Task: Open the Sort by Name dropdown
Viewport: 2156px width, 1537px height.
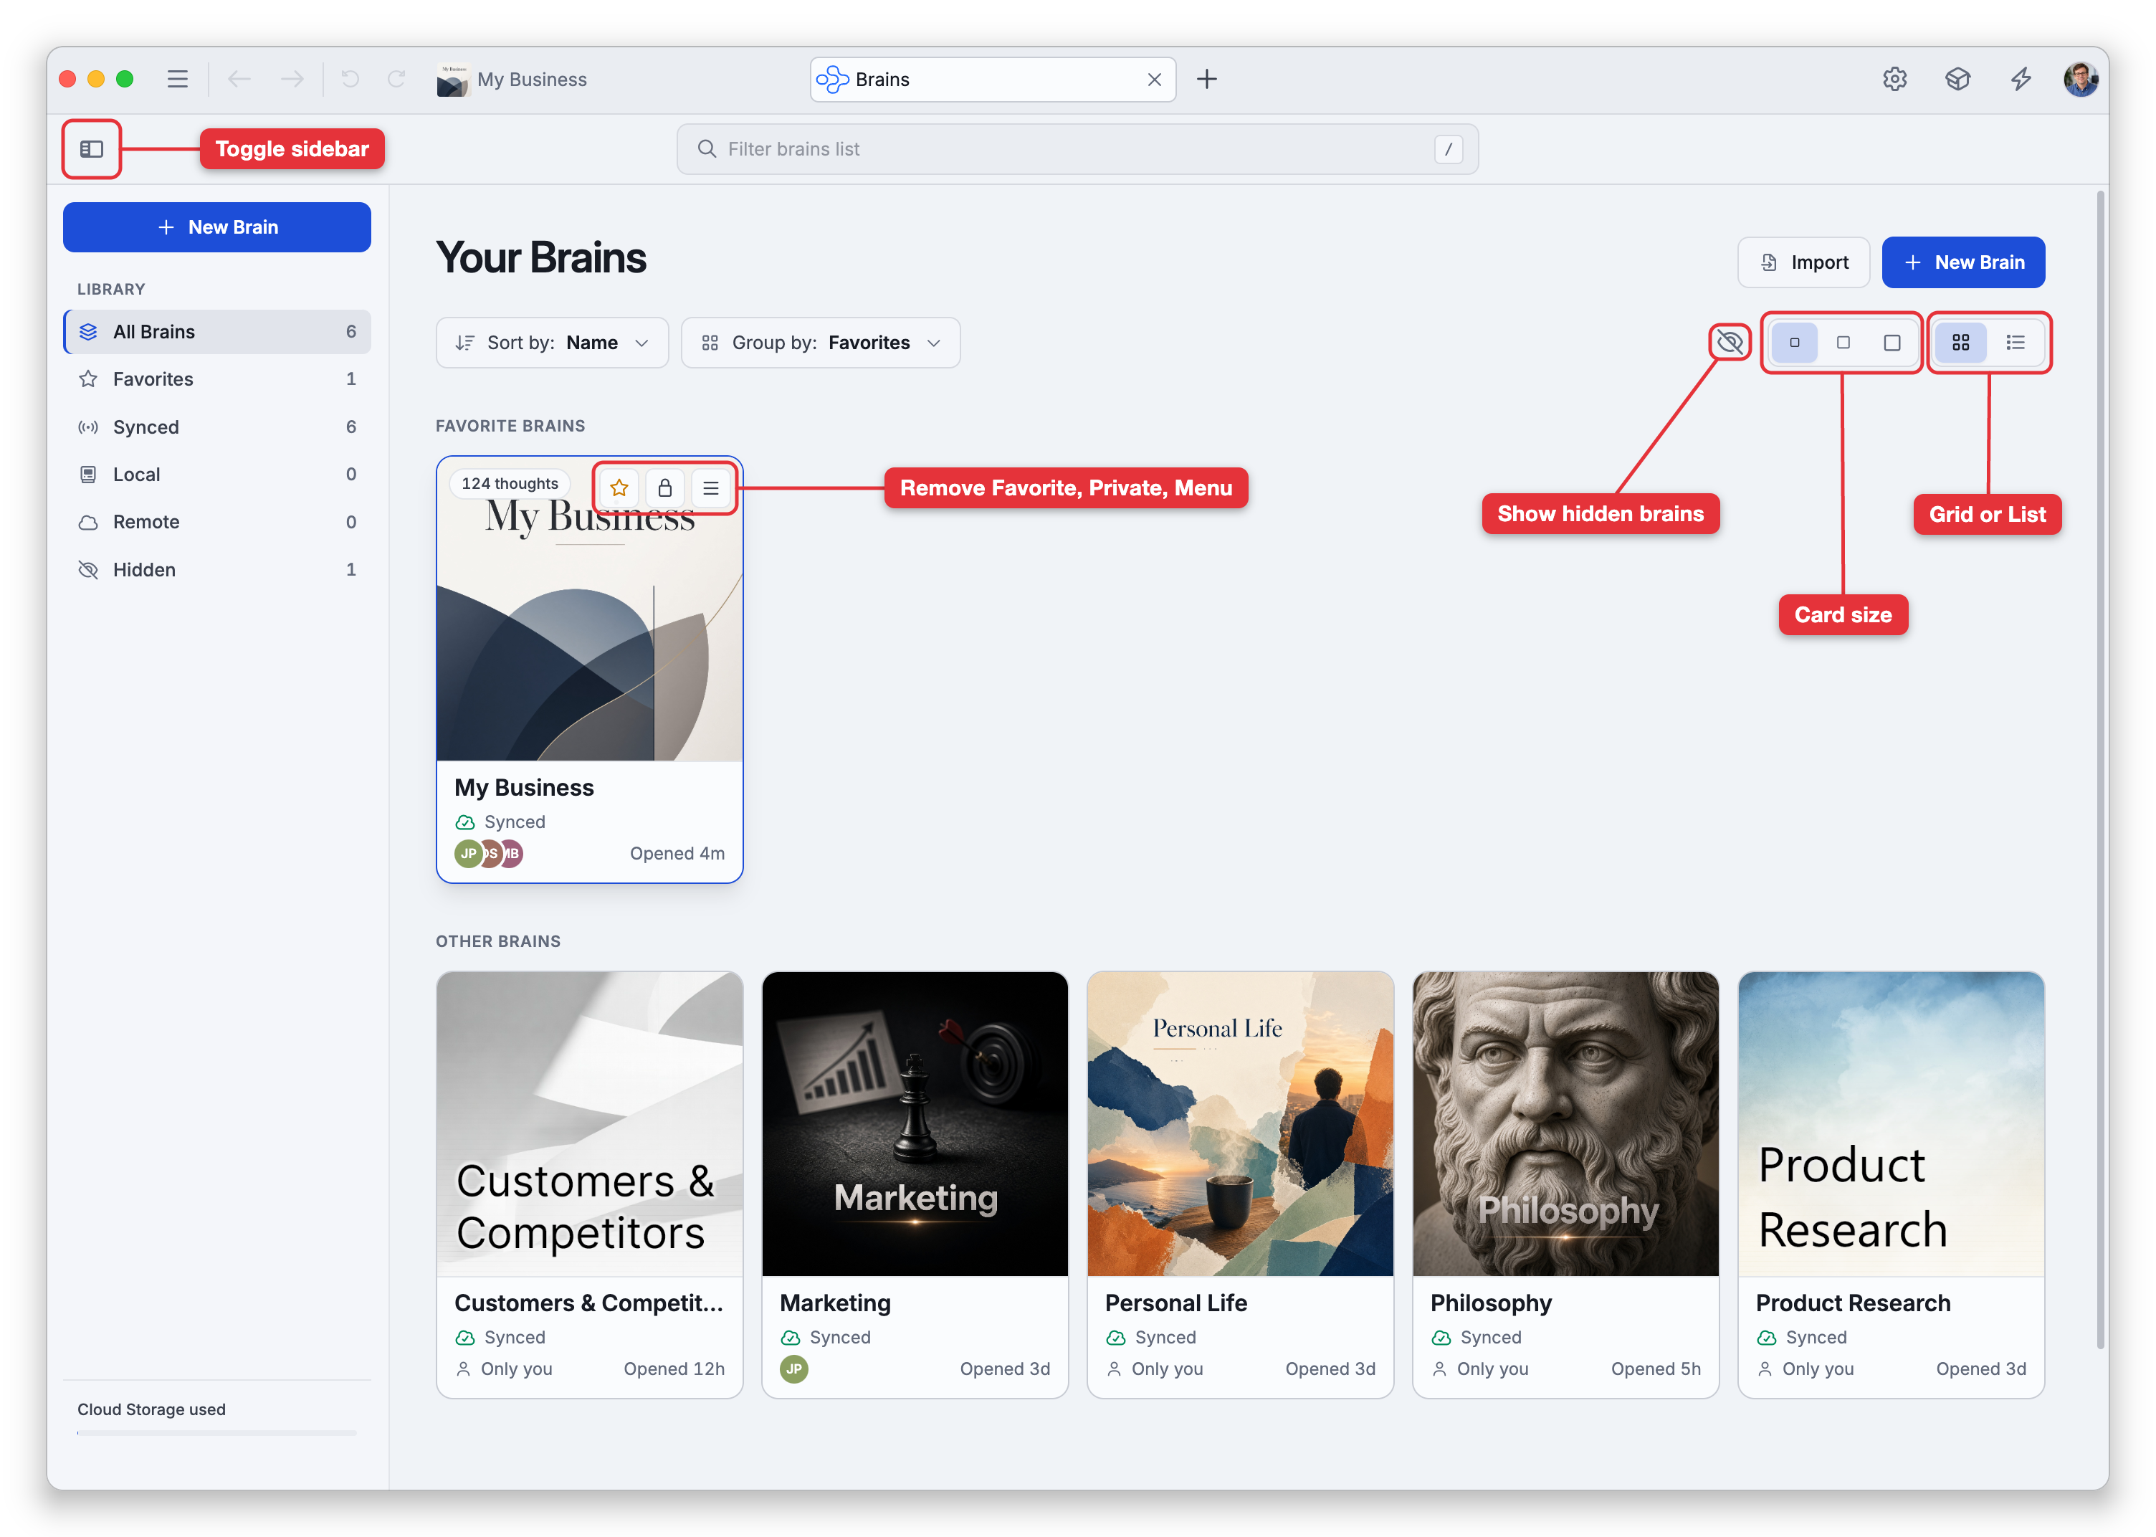Action: [x=551, y=343]
